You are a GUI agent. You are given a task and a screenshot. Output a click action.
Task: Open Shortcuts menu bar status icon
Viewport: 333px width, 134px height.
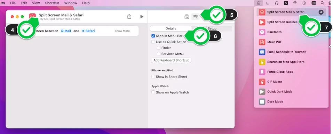pyautogui.click(x=259, y=3)
